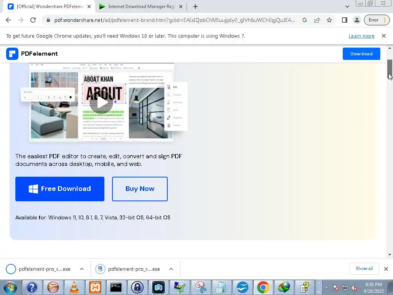Click the Buy Now button
The height and width of the screenshot is (295, 393).
point(140,189)
